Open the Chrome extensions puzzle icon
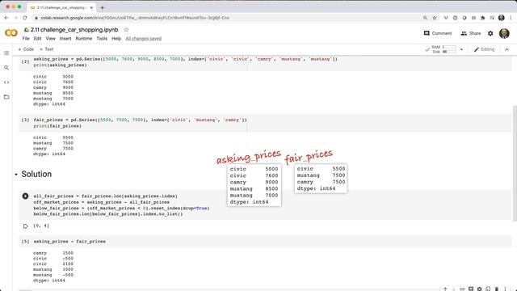Image resolution: width=517 pixels, height=291 pixels. [483, 18]
